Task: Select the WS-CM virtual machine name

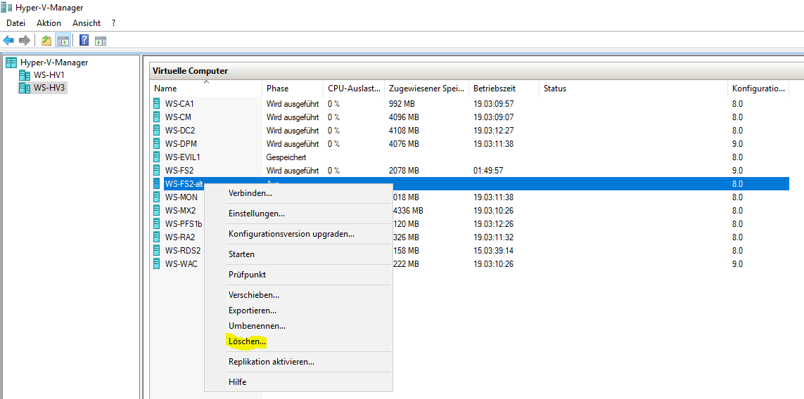Action: coord(178,117)
